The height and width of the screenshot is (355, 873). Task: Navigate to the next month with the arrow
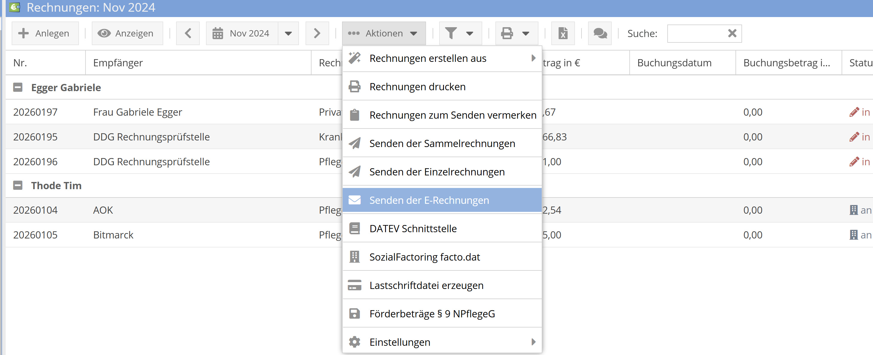point(317,33)
